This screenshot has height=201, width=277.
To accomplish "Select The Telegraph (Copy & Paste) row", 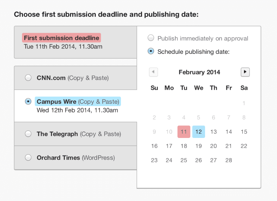I will [75, 134].
